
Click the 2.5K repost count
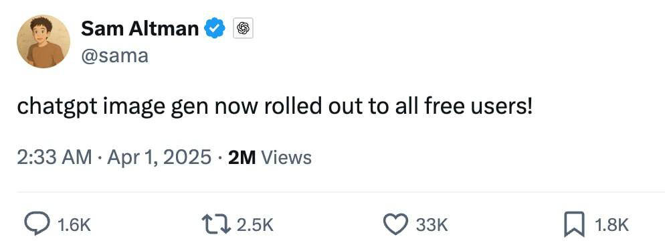click(255, 225)
